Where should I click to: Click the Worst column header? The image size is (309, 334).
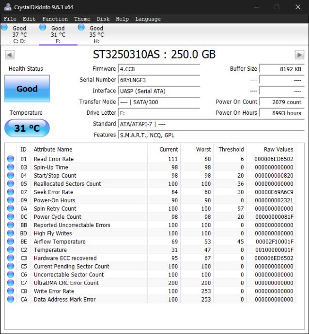click(197, 149)
